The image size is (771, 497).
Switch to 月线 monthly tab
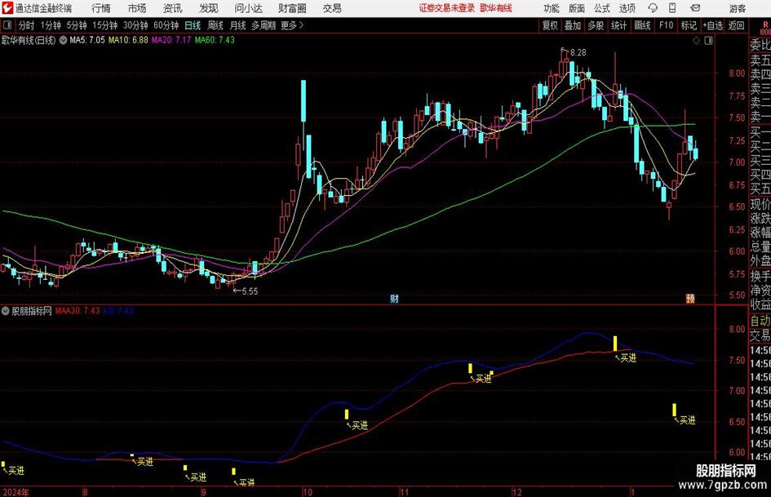point(238,25)
